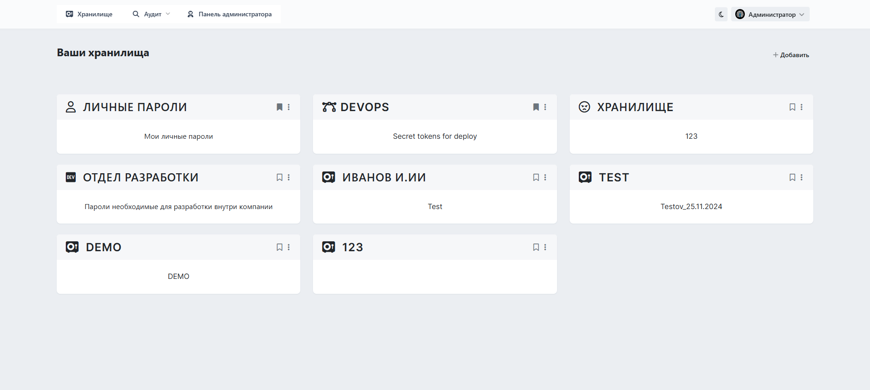Screen dimensions: 870x390
Task: Click the administrator avatar icon
Action: pyautogui.click(x=740, y=15)
